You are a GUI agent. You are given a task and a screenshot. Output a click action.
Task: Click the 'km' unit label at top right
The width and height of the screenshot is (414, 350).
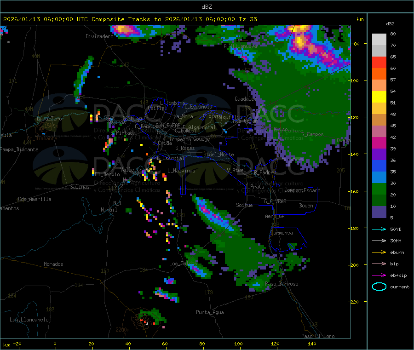click(360, 19)
